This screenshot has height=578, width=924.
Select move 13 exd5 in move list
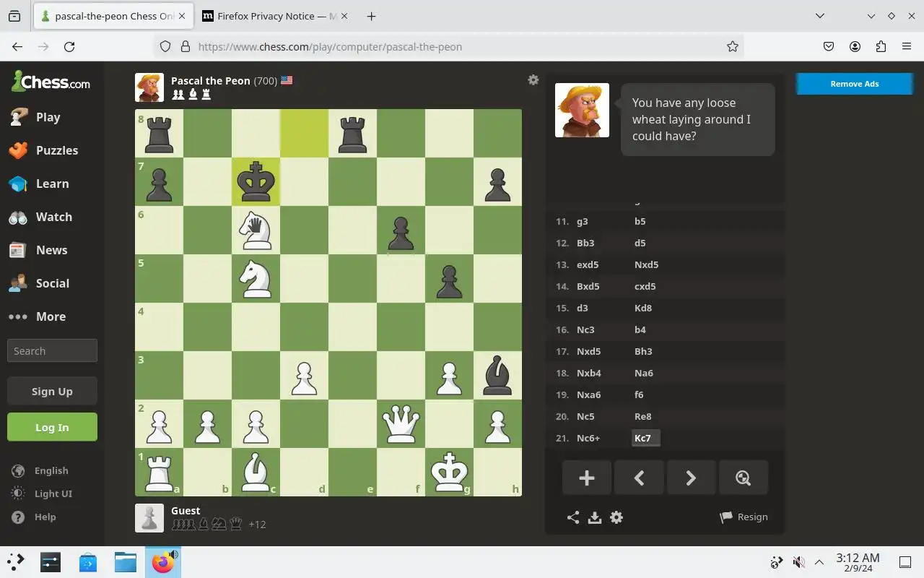(x=588, y=264)
